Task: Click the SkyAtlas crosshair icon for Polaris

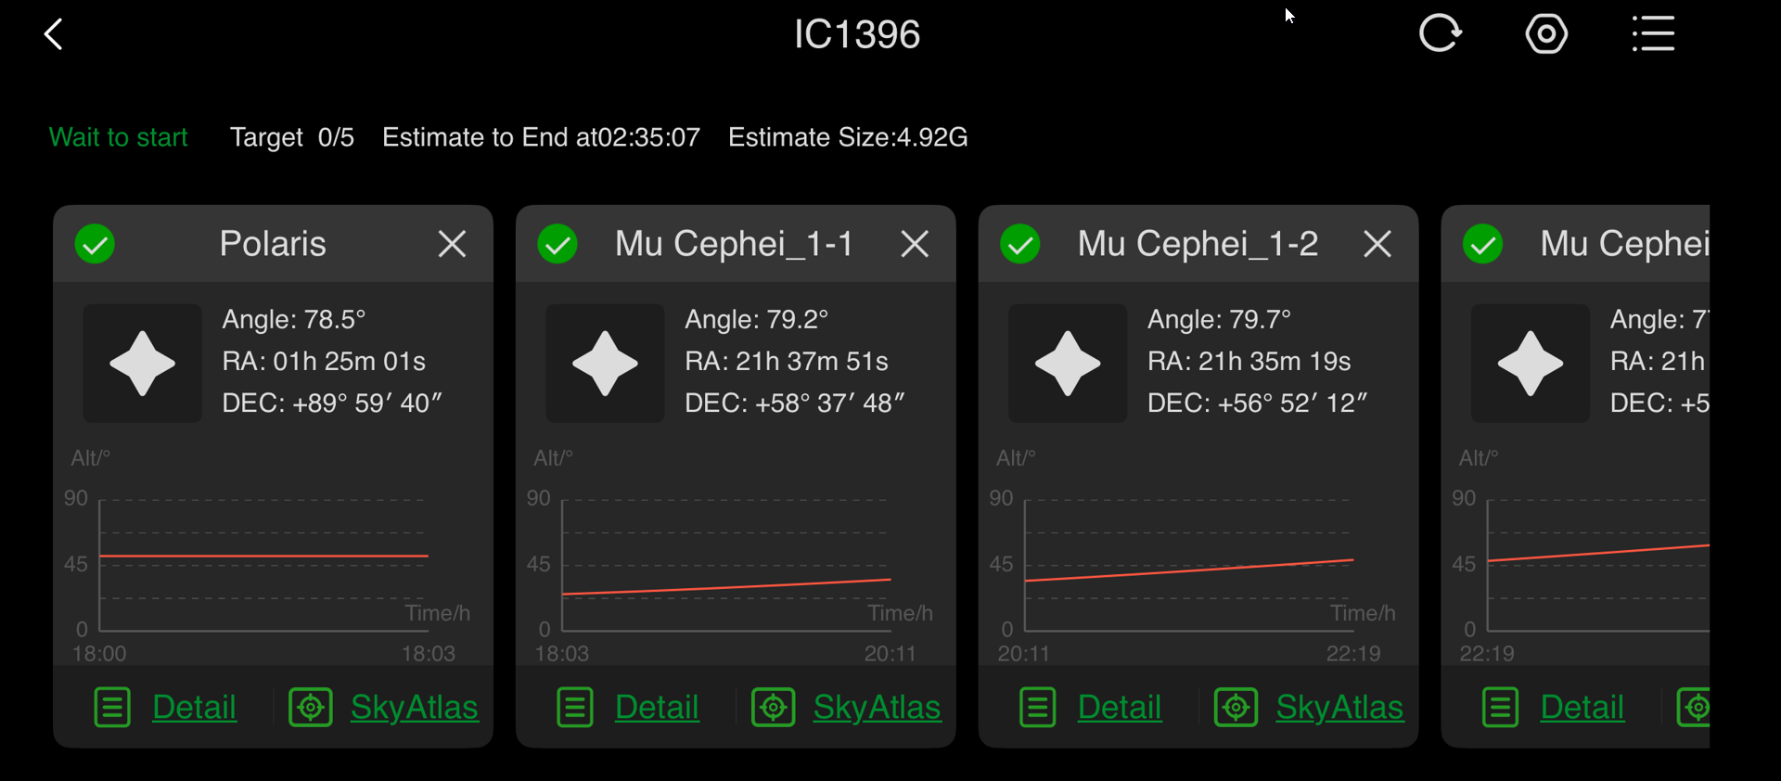Action: tap(311, 708)
